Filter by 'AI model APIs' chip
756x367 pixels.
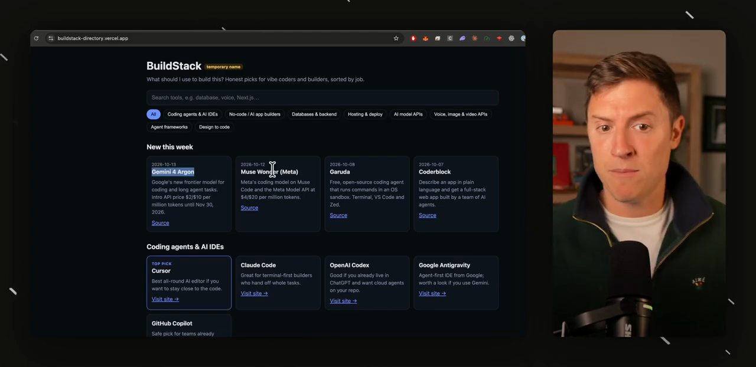pyautogui.click(x=408, y=114)
